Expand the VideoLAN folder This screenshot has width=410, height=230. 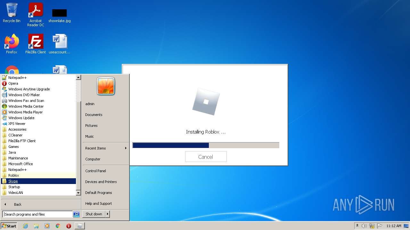(38, 193)
